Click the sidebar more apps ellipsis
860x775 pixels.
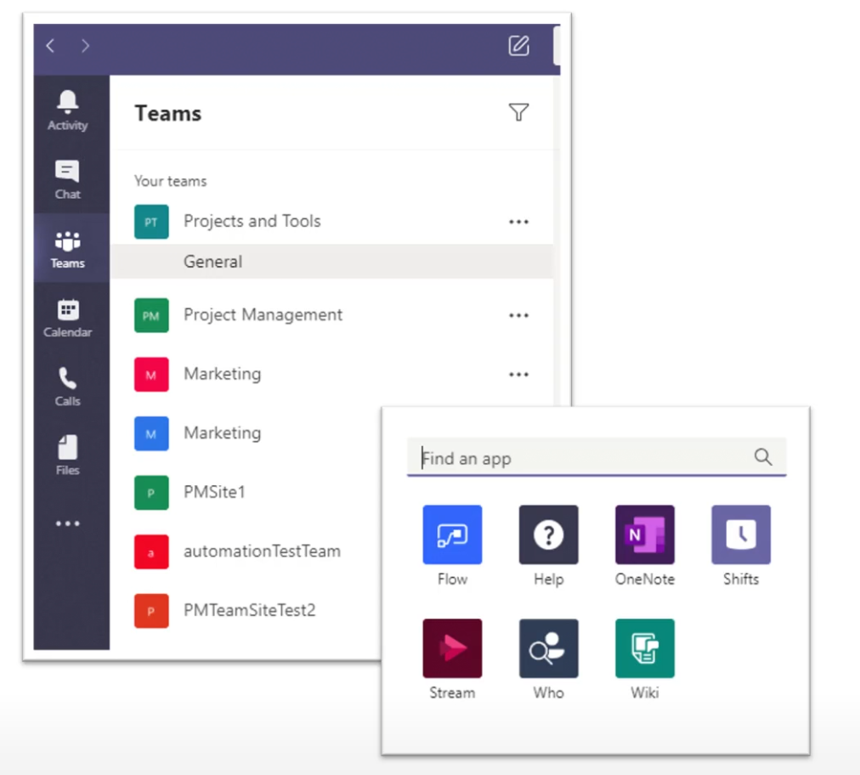pyautogui.click(x=67, y=523)
